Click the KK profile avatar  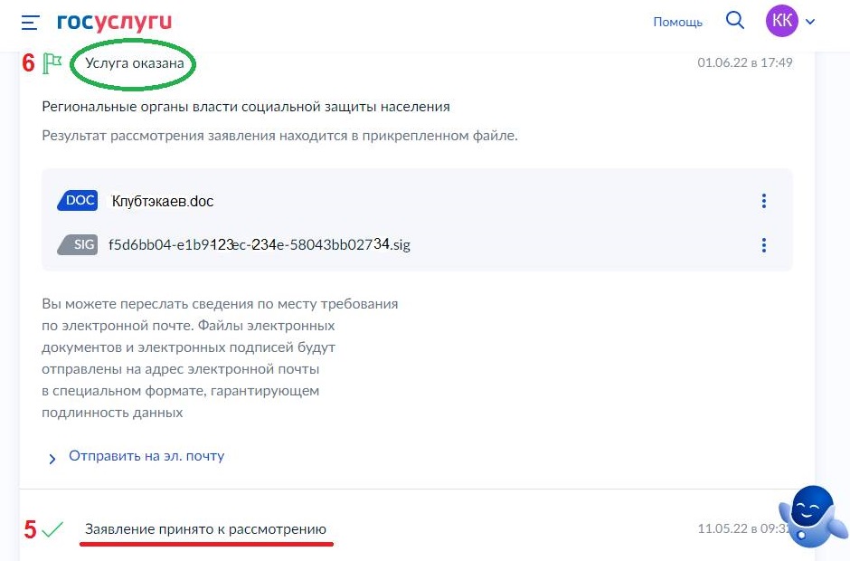[782, 21]
